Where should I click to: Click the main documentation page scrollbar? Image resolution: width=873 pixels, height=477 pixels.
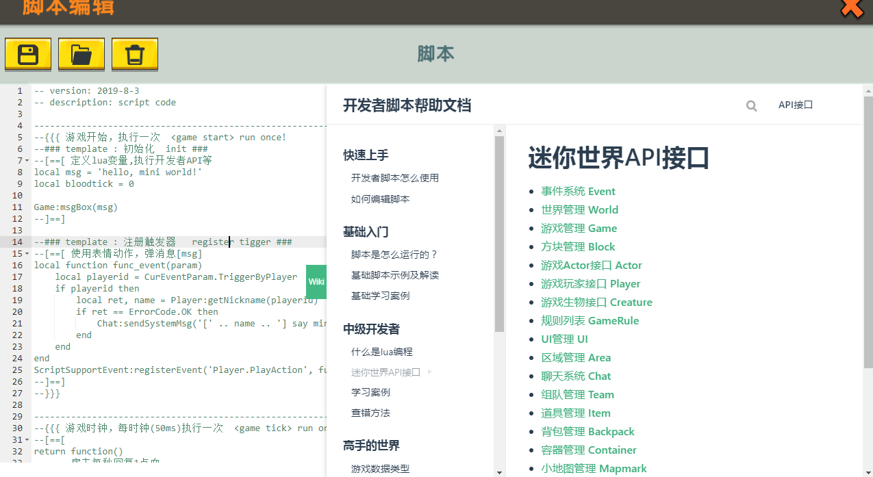coord(868,233)
